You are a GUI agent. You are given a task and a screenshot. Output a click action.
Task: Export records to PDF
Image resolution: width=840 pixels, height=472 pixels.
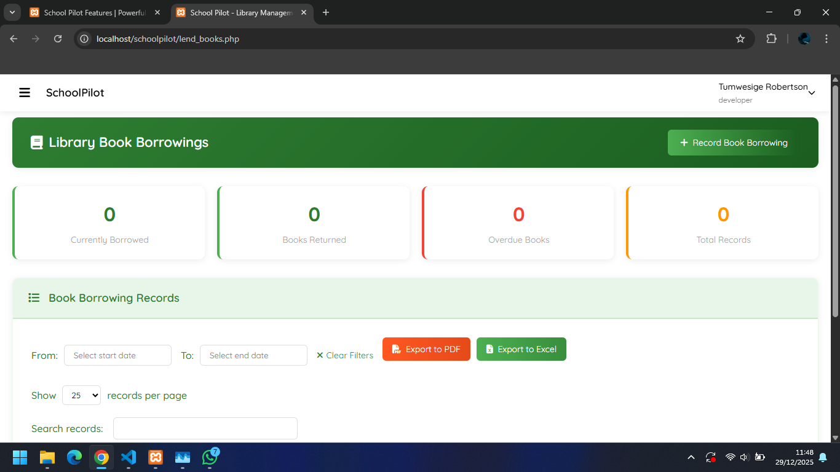[x=426, y=349]
